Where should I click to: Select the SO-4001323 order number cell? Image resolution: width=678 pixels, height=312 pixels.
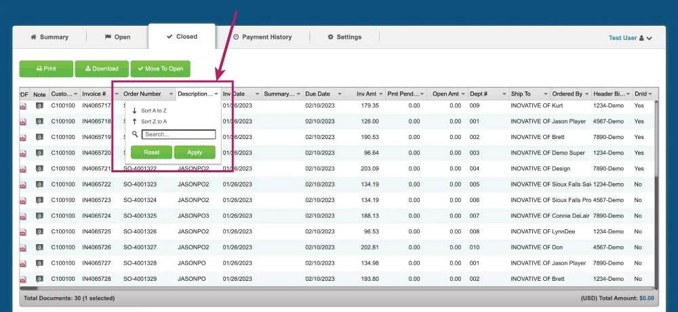click(140, 184)
